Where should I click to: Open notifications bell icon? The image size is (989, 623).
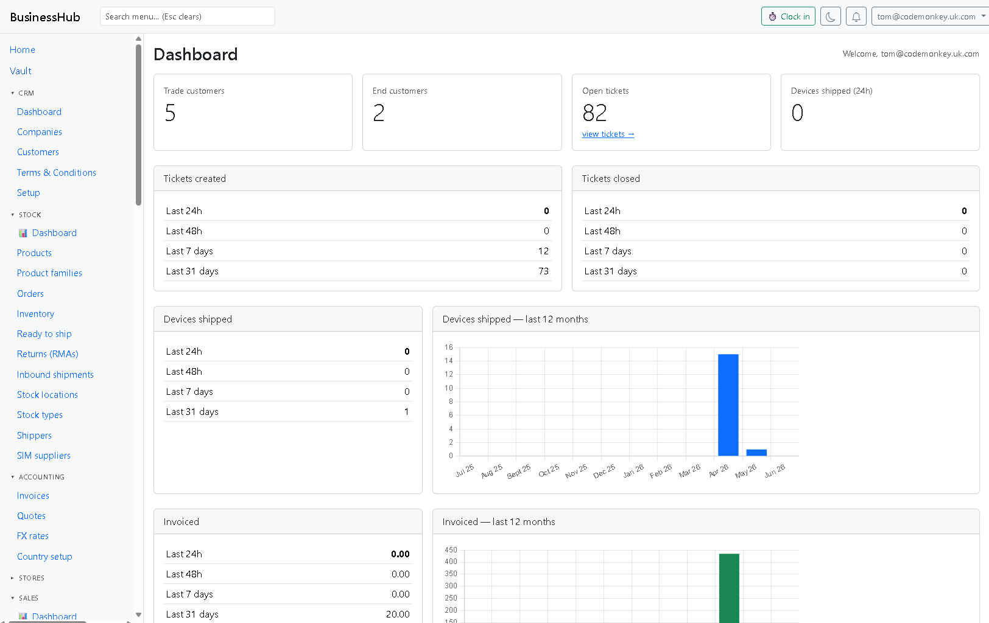(x=856, y=16)
